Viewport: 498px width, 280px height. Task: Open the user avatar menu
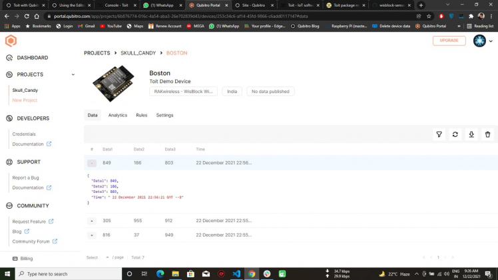(x=479, y=41)
